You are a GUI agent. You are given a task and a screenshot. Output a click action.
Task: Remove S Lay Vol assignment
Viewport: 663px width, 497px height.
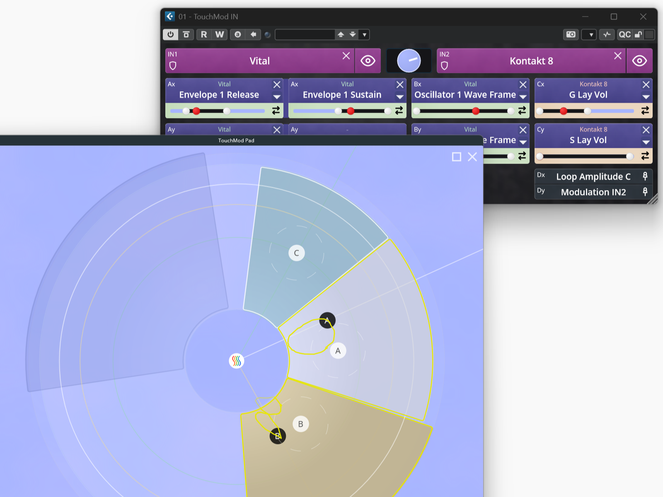[646, 130]
